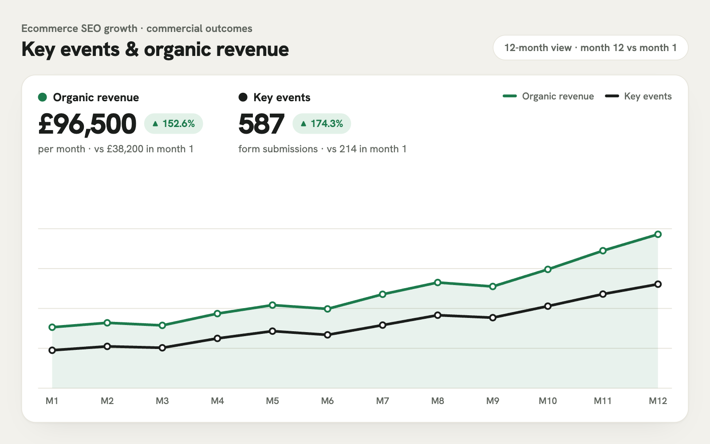Screen dimensions: 710x444
Task: Click the Key events point at M2
Action: pyautogui.click(x=107, y=346)
